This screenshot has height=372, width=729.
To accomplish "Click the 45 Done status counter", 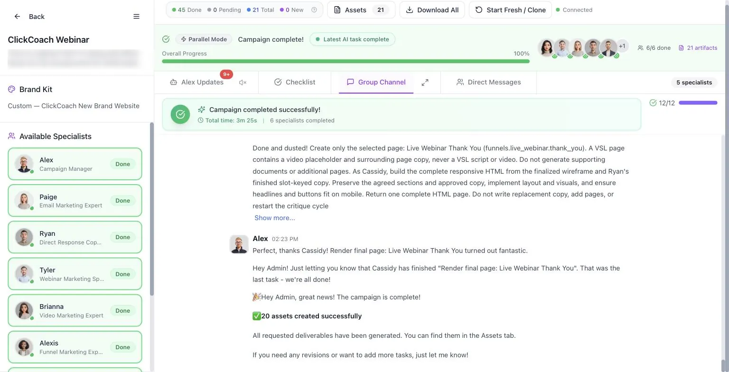I will [x=187, y=10].
